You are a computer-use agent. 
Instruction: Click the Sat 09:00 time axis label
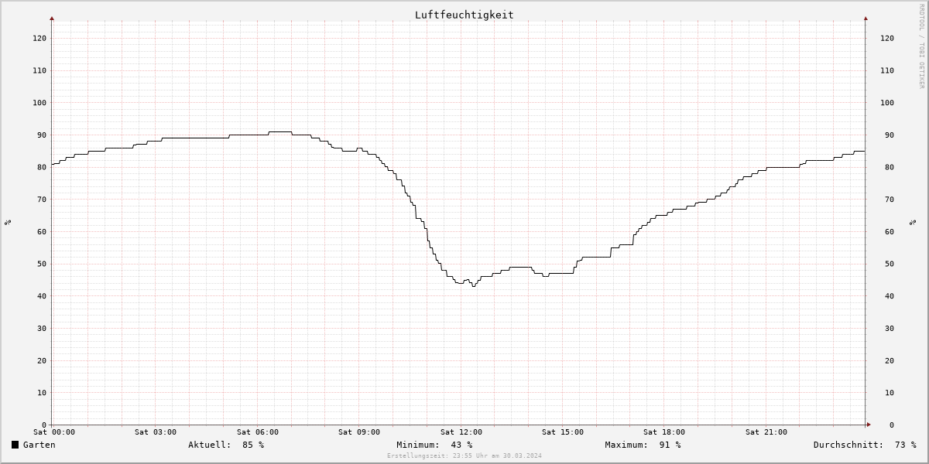[x=359, y=432]
